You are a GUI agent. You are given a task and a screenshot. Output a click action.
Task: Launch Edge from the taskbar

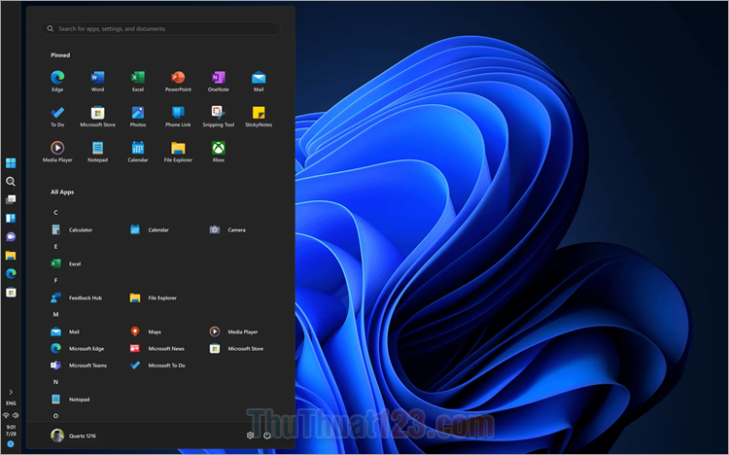click(11, 273)
